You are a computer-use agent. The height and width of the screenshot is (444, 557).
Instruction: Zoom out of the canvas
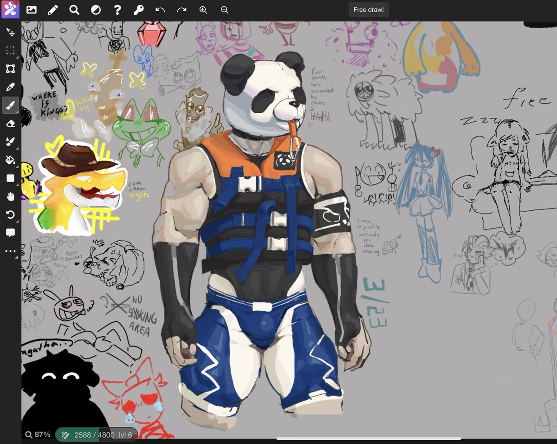[225, 10]
